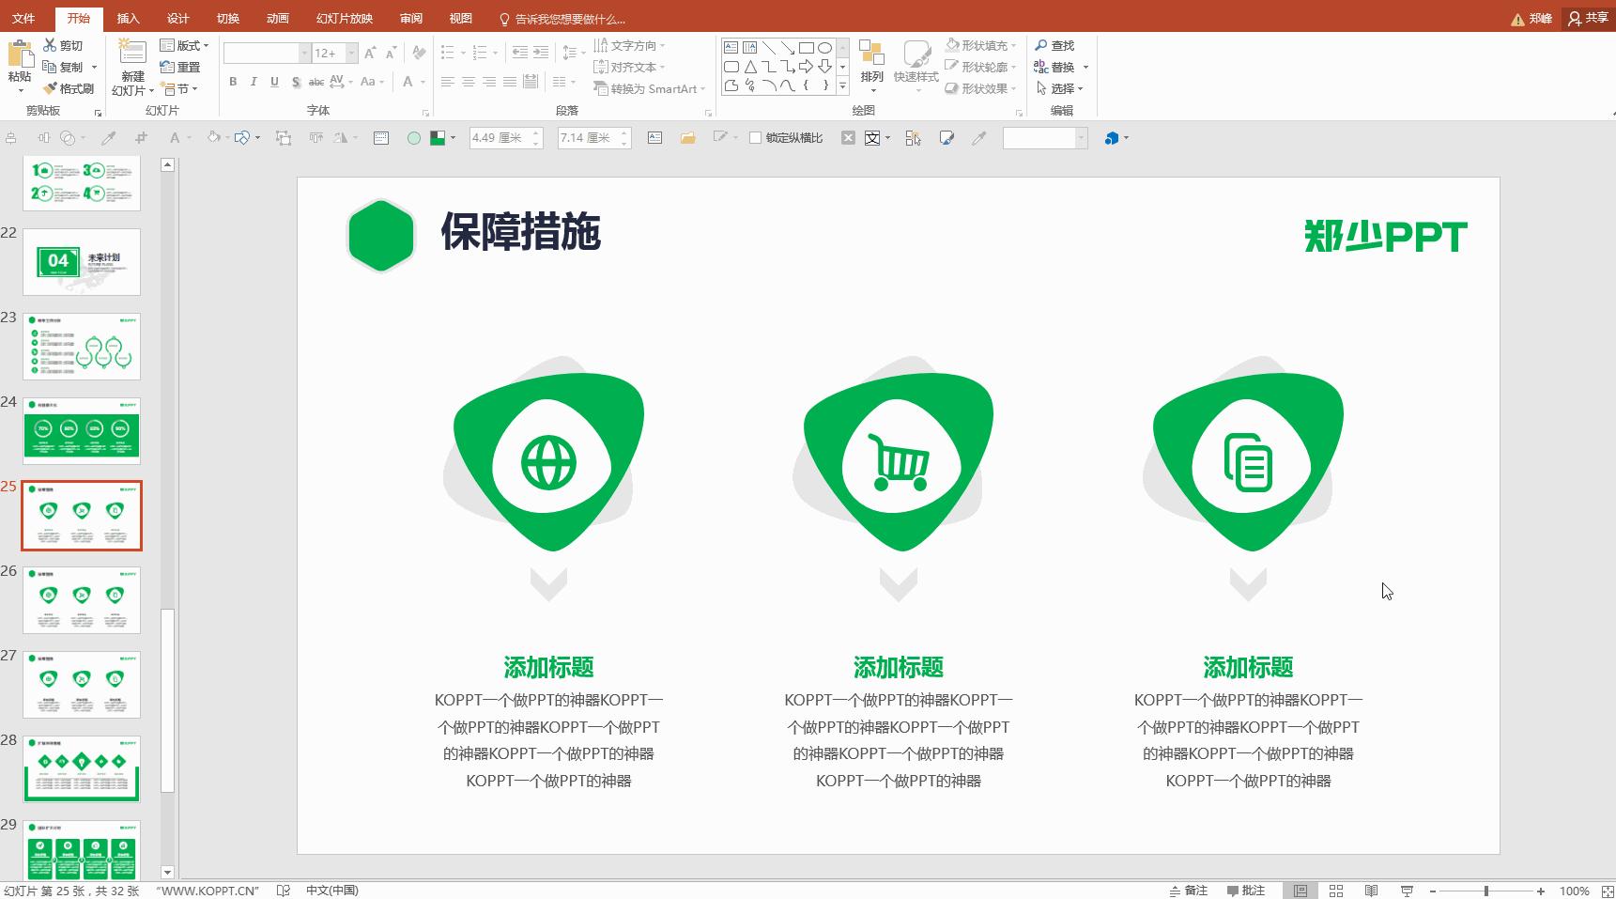1616x899 pixels.
Task: Open Convert to SmartArt
Action: tap(647, 89)
